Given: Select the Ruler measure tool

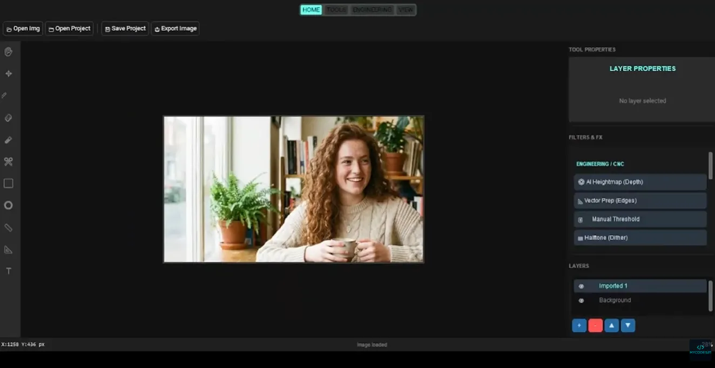Looking at the screenshot, I should 8,227.
